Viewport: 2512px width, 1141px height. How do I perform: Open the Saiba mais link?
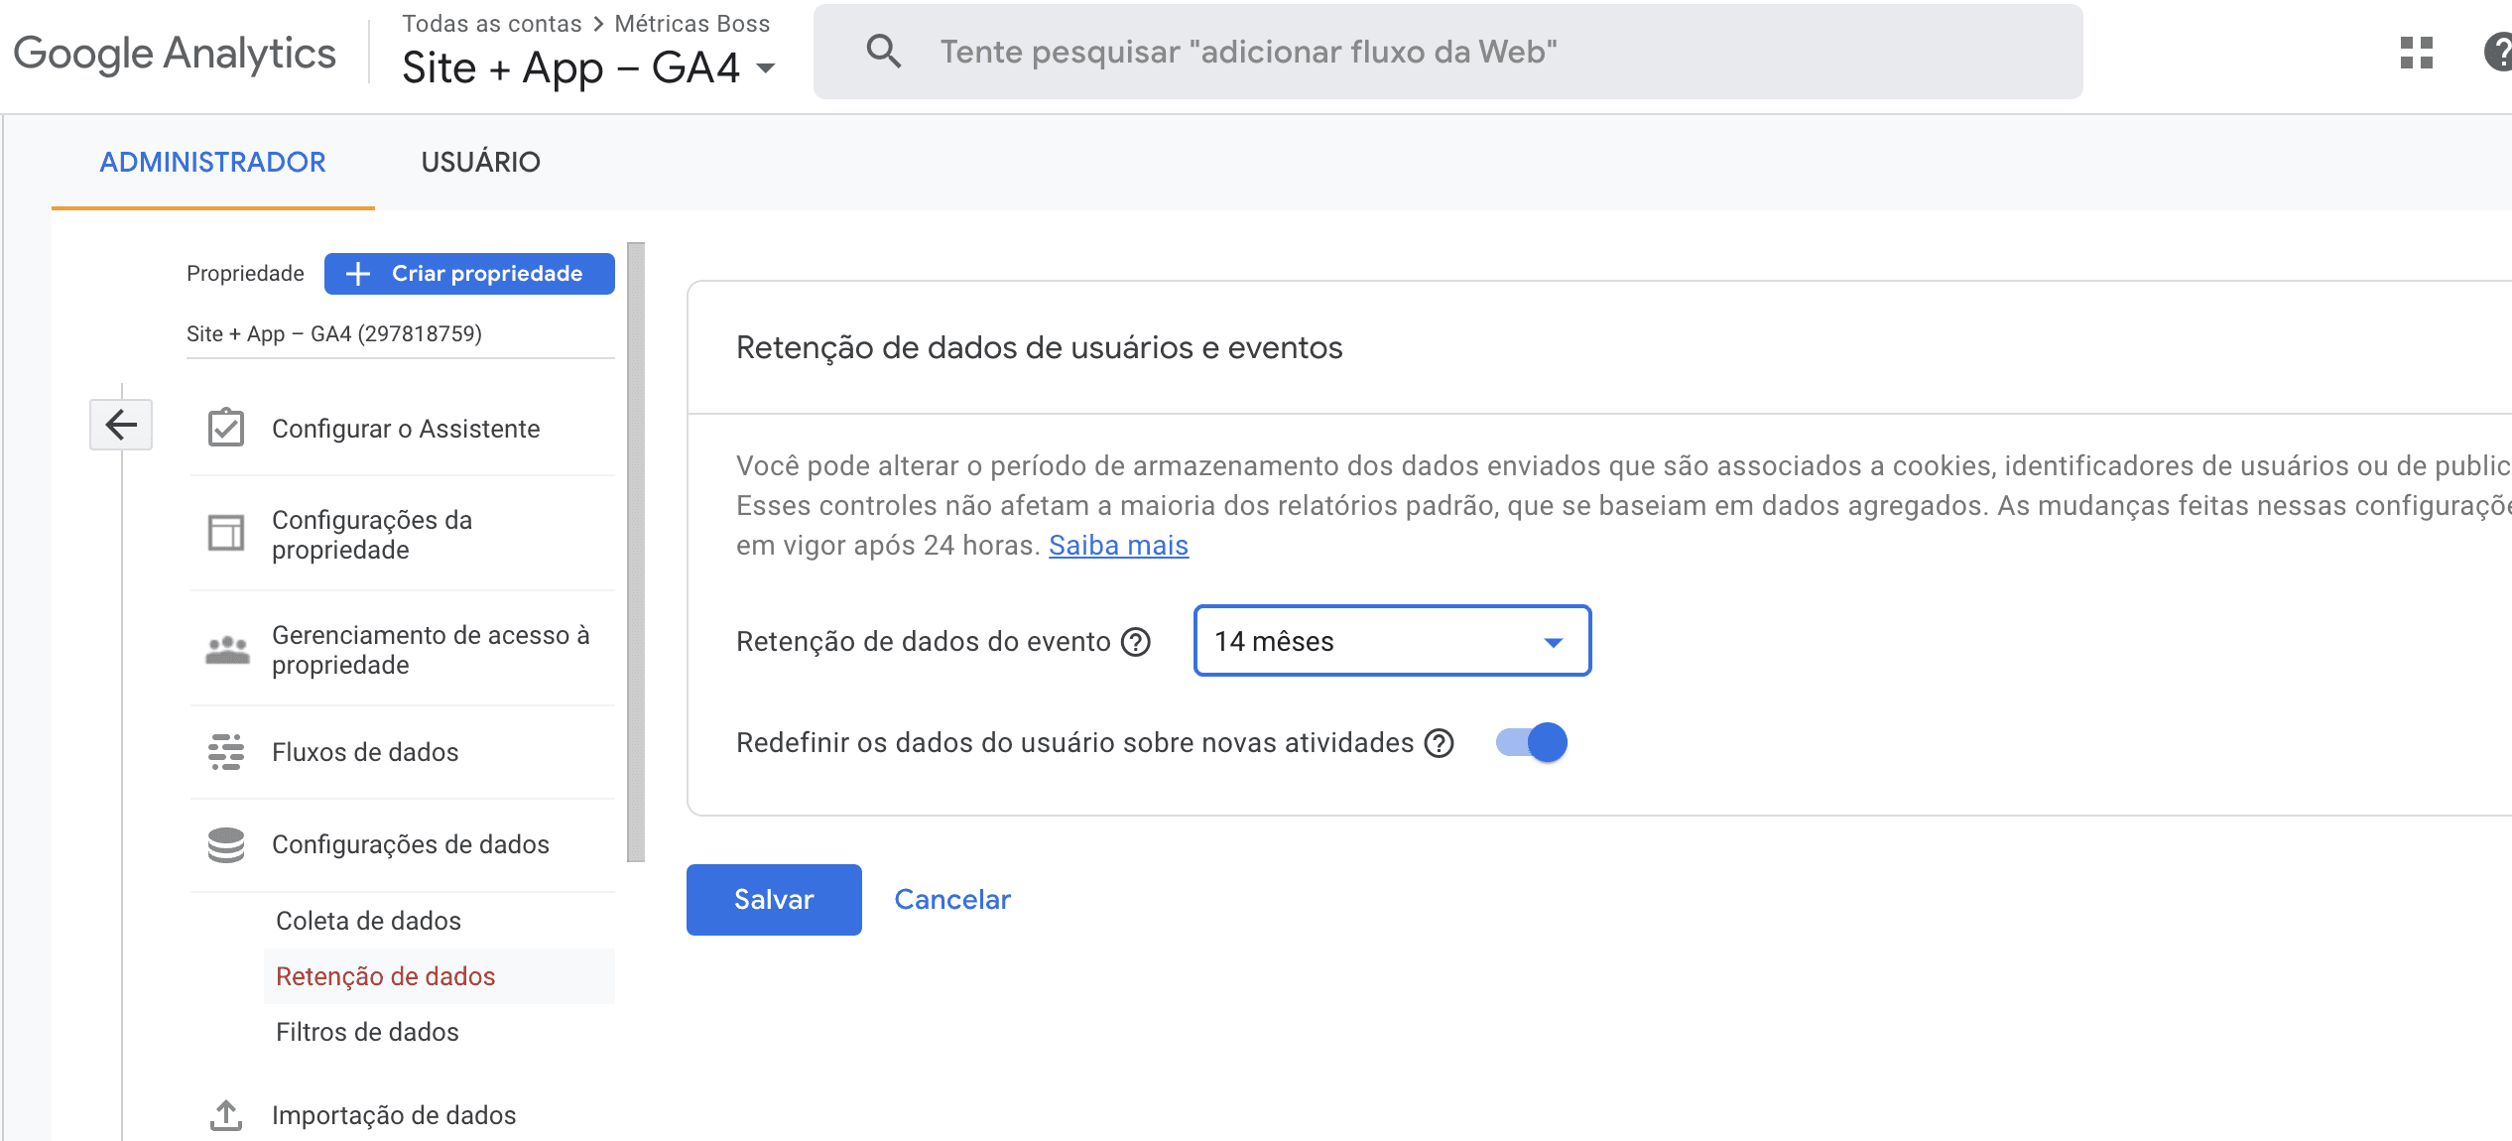pos(1117,545)
